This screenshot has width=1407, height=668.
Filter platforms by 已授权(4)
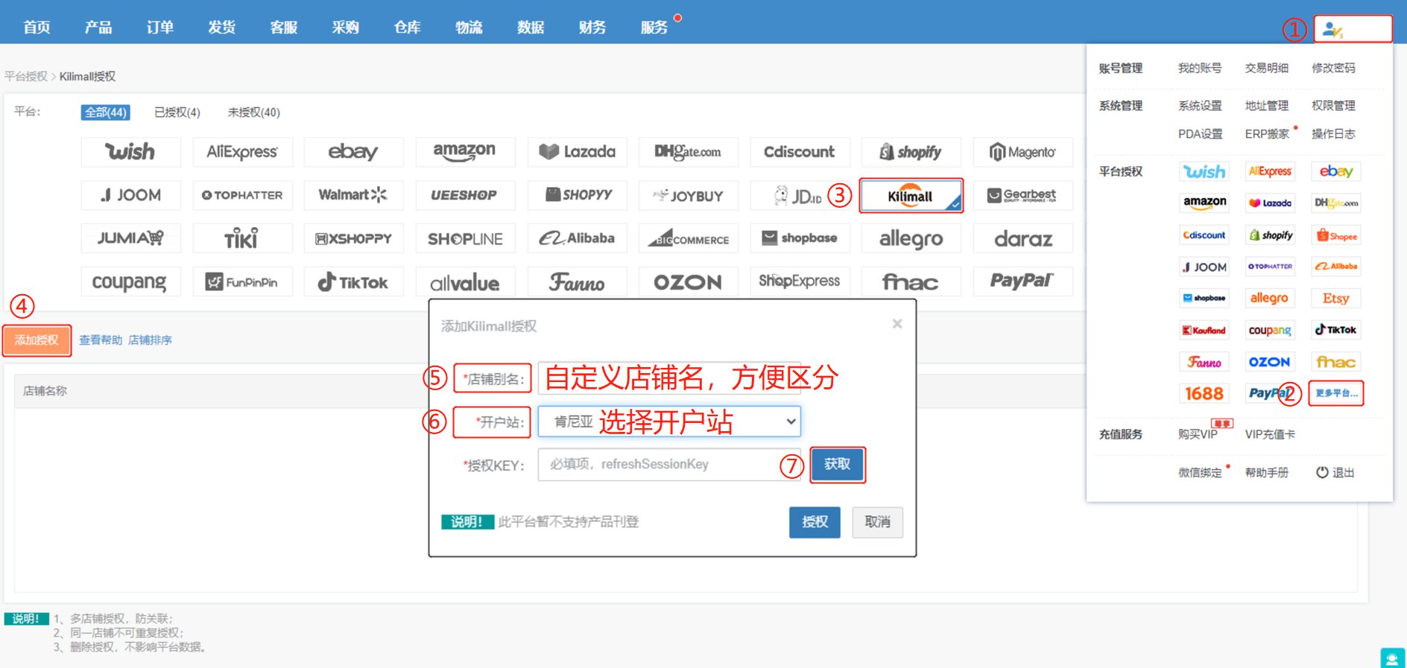pyautogui.click(x=177, y=112)
